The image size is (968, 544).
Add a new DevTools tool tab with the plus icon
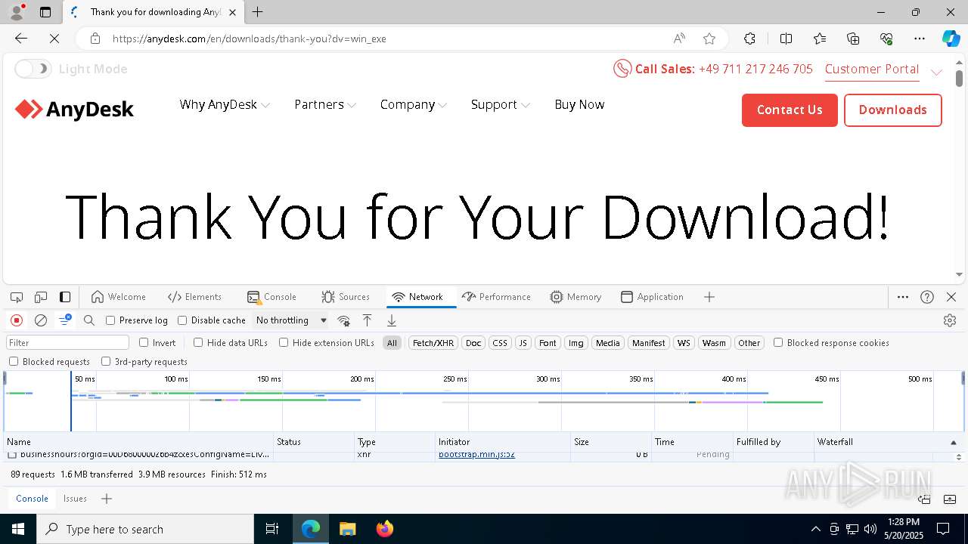pyautogui.click(x=709, y=297)
